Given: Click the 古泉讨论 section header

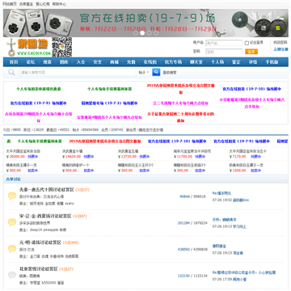Looking at the screenshot, I should pyautogui.click(x=13, y=179).
